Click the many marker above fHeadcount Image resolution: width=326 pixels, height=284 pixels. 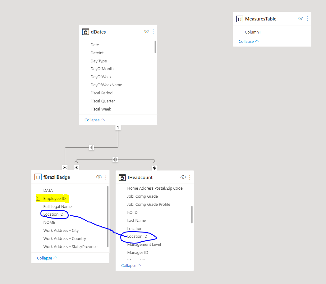pyautogui.click(x=154, y=168)
